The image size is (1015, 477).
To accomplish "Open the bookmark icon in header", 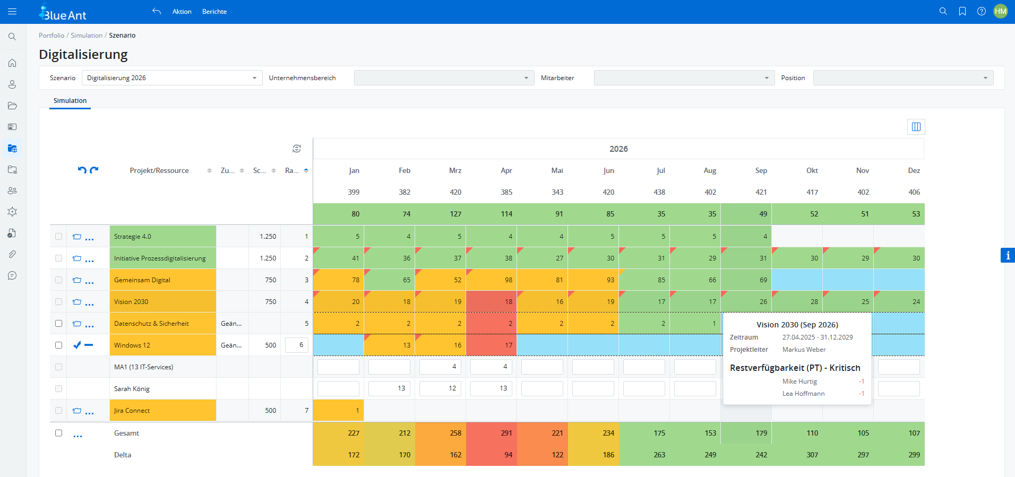I will [x=962, y=12].
